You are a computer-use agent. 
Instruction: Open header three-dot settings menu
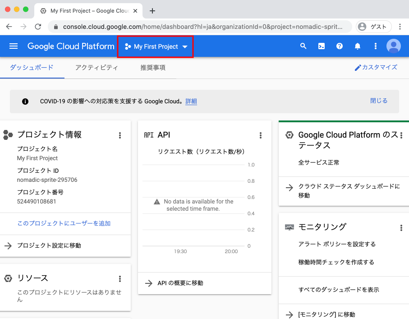[x=376, y=46]
